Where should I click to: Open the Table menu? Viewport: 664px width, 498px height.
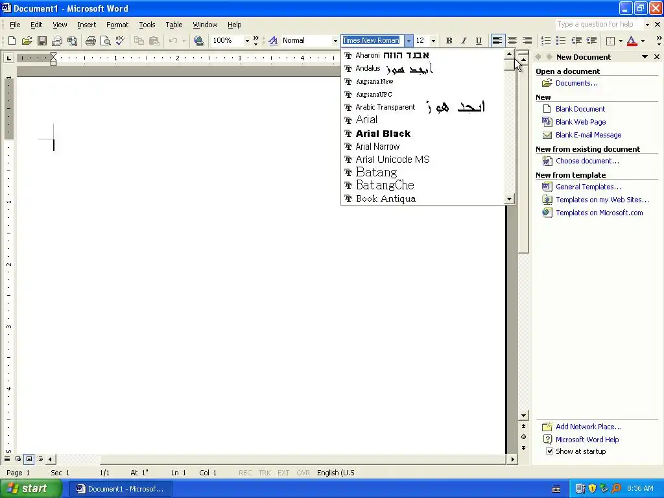[174, 25]
